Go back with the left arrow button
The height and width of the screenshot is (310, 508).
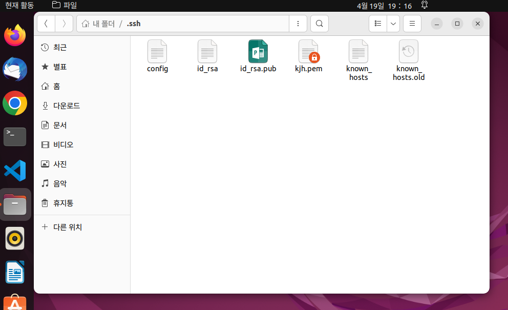[x=46, y=24]
